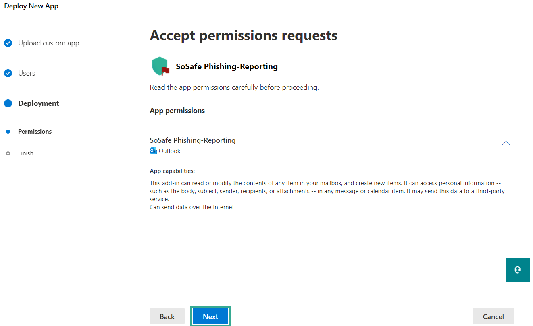Collapse the SoSafe Phishing-Reporting permissions section
The height and width of the screenshot is (326, 533).
tap(506, 143)
